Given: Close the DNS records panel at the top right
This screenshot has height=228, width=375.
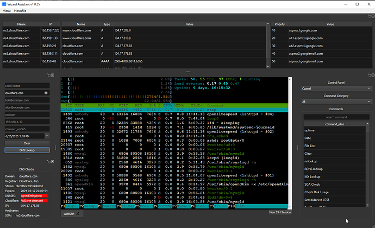Looking at the screenshot, I should (373, 16).
